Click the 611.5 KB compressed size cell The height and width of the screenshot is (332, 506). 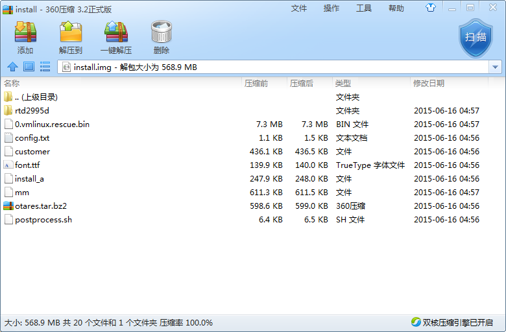311,193
